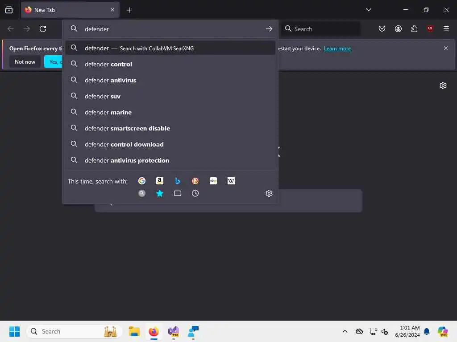Choose suggestion 'defender control'
The height and width of the screenshot is (342, 457).
[x=170, y=64]
